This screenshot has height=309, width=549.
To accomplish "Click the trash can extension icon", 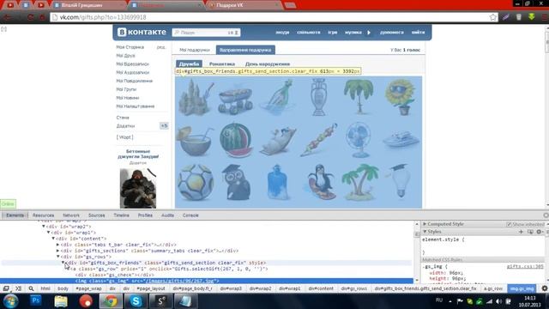I will 519,17.
